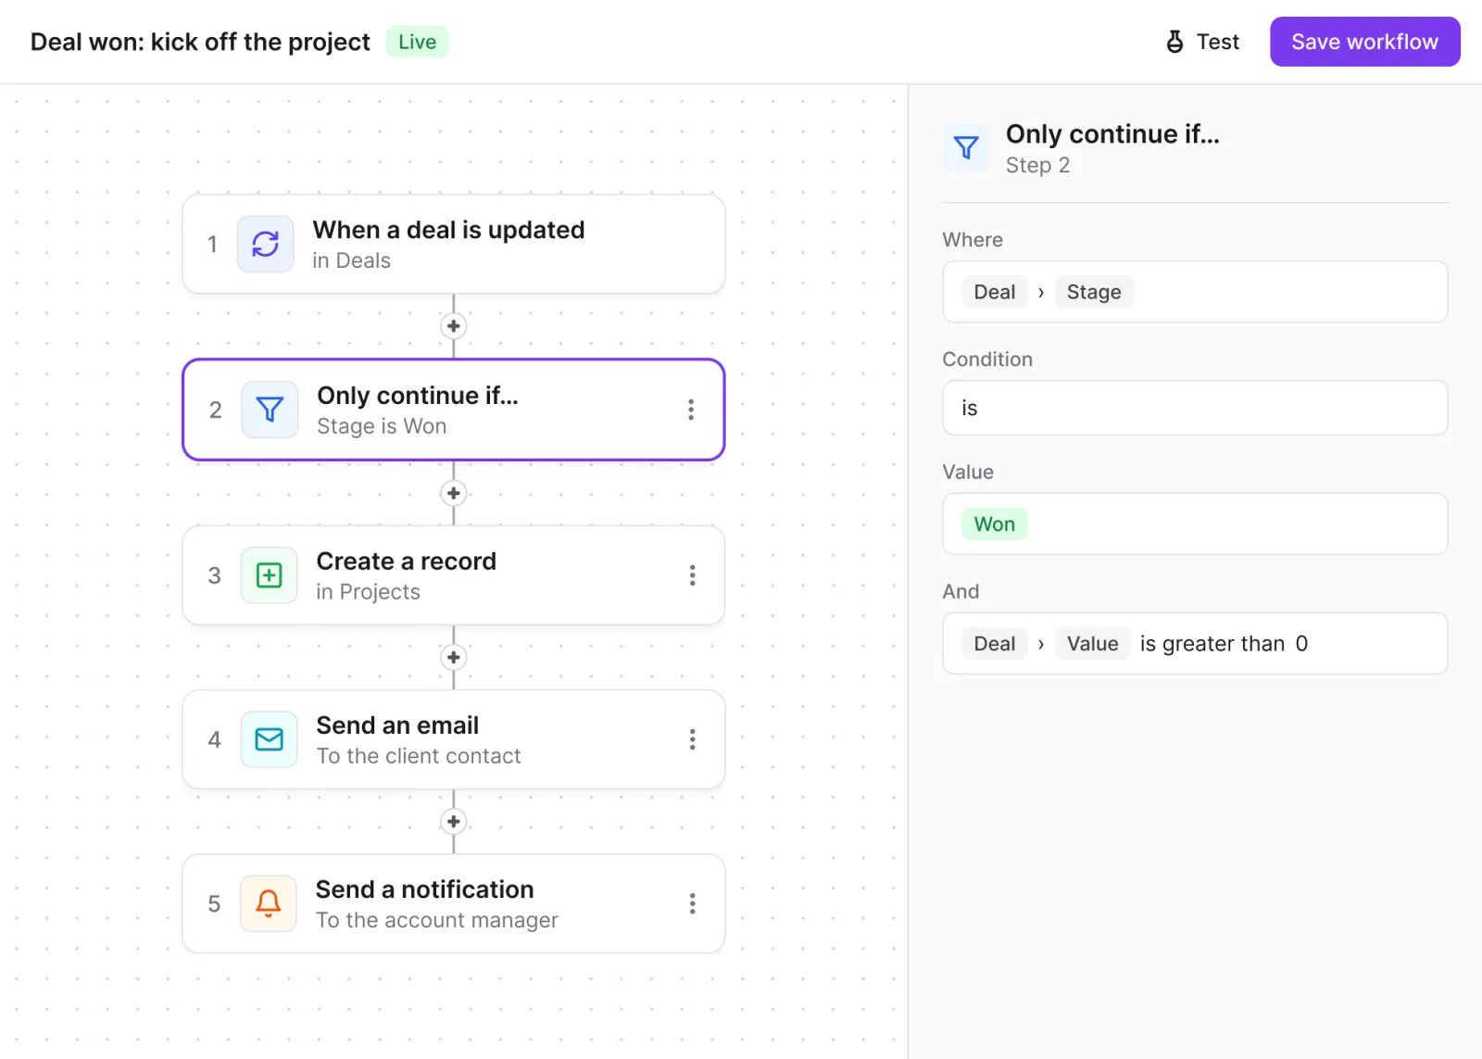Click the Live status badge
The width and height of the screenshot is (1482, 1059).
[x=417, y=42]
